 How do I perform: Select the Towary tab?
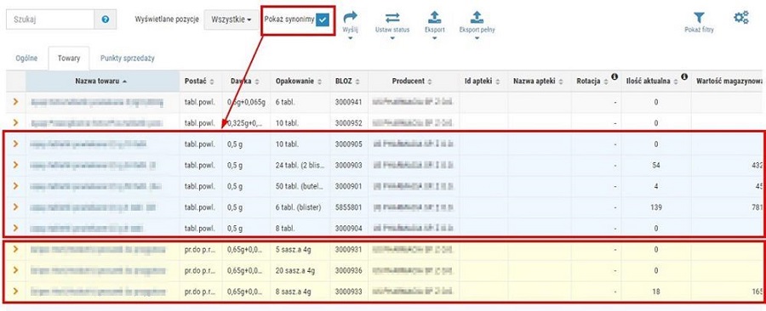69,59
